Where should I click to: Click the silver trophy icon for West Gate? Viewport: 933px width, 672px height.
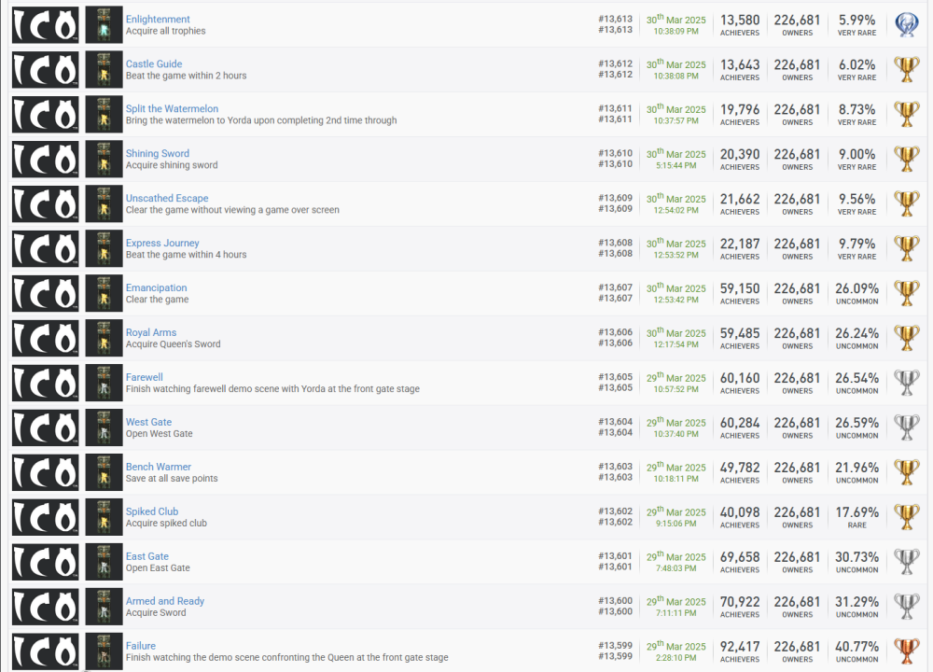pyautogui.click(x=906, y=427)
